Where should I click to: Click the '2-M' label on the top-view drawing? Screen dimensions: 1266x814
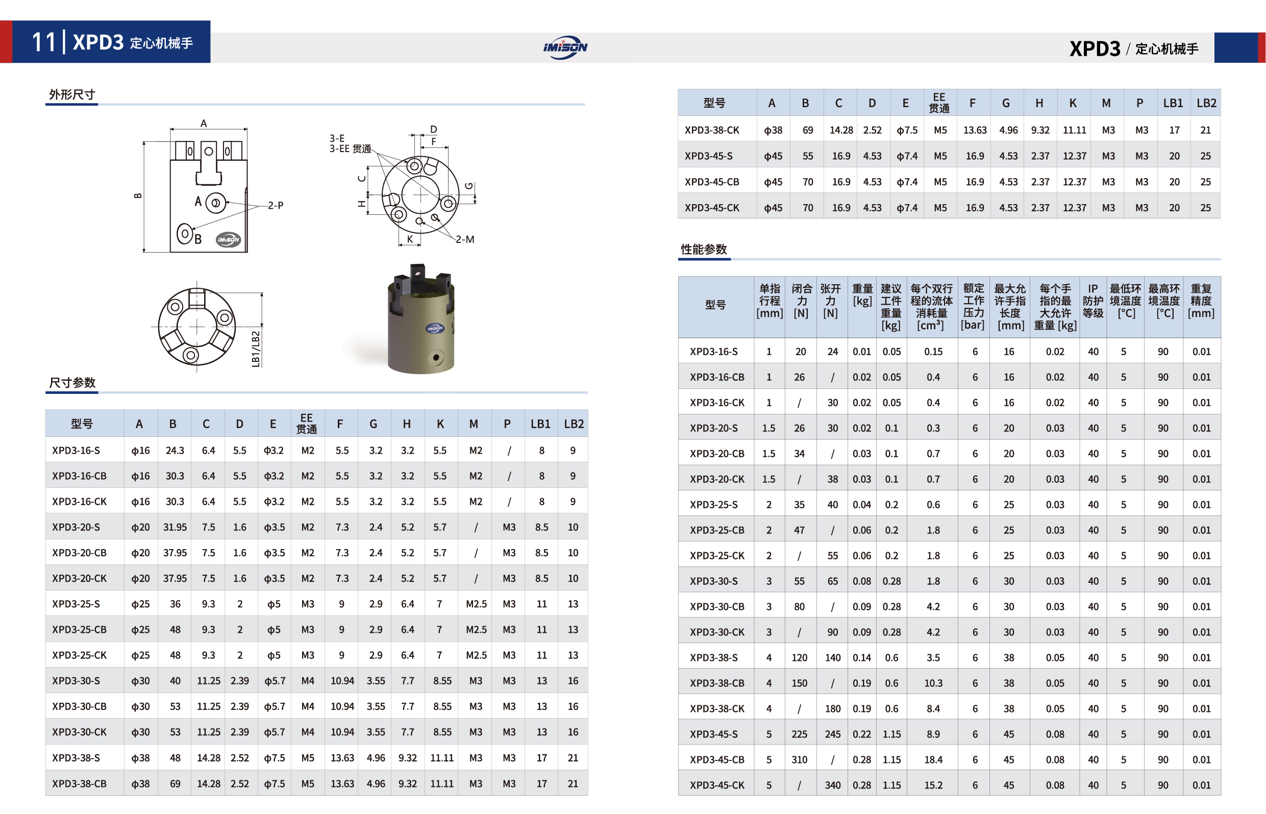(465, 239)
